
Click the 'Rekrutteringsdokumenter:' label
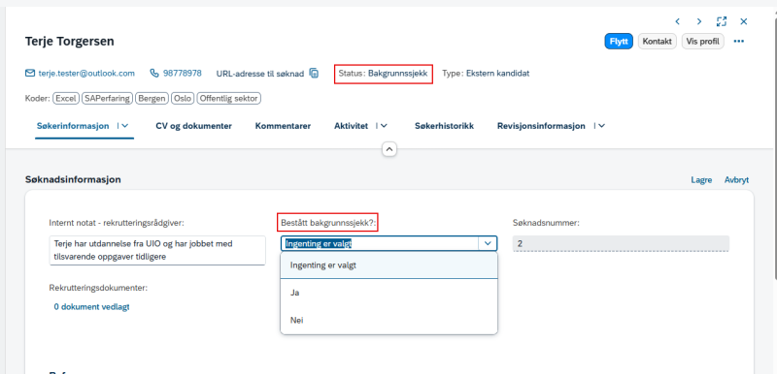[99, 288]
